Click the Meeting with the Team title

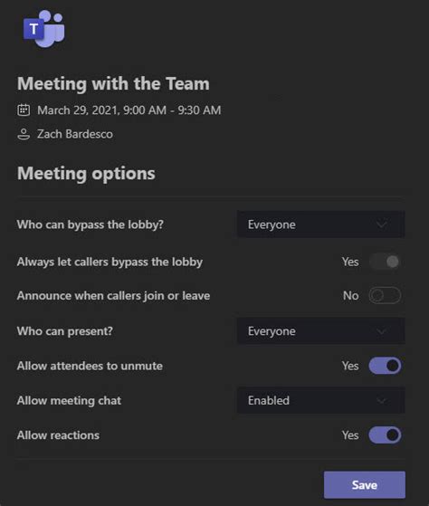pyautogui.click(x=113, y=84)
